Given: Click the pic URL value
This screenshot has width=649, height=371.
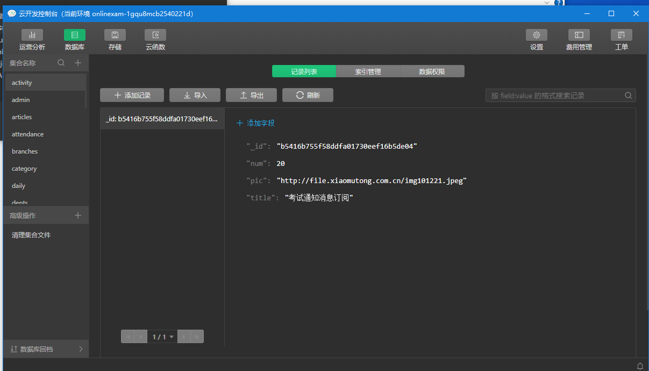Looking at the screenshot, I should pyautogui.click(x=372, y=180).
